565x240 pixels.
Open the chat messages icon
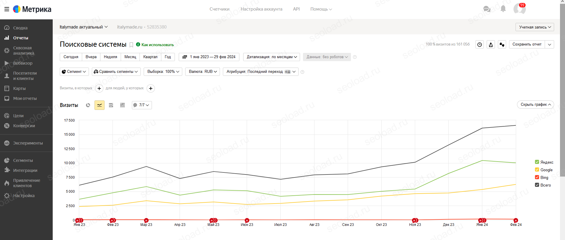(x=487, y=9)
